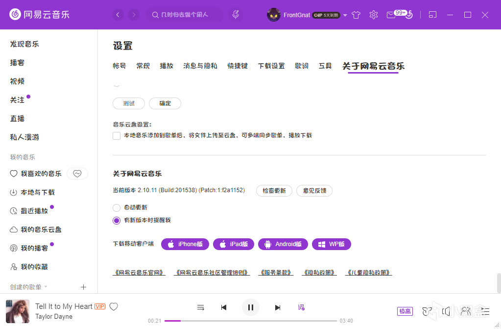Screen dimensions: 501x329
Task: Download the WP版 client
Action: coord(332,244)
